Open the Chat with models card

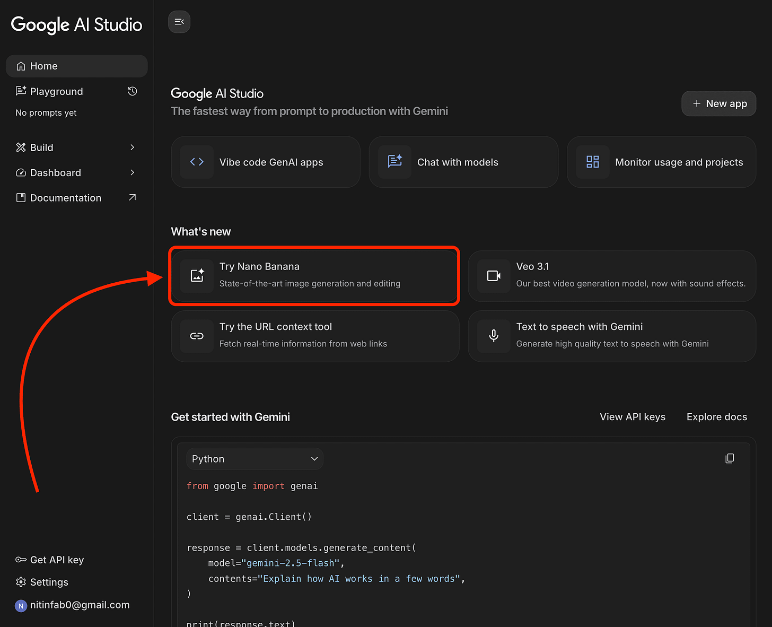tap(463, 162)
